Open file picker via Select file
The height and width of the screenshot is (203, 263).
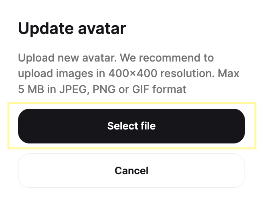(x=131, y=126)
